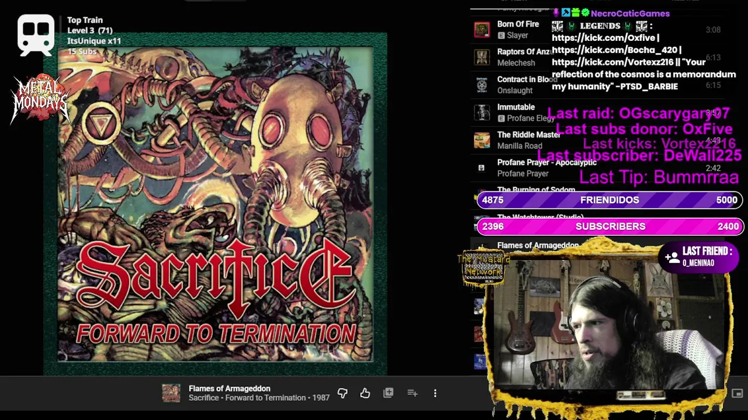Select the Raptors Of Anzu queue title
The width and height of the screenshot is (748, 420).
[x=524, y=51]
